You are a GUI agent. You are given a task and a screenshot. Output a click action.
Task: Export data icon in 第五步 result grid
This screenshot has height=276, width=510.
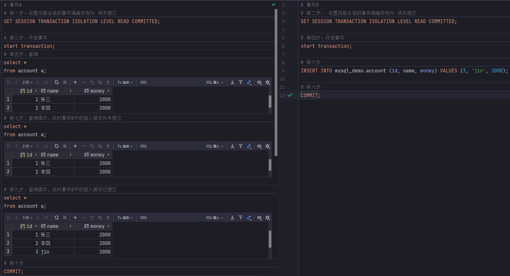pos(232,82)
